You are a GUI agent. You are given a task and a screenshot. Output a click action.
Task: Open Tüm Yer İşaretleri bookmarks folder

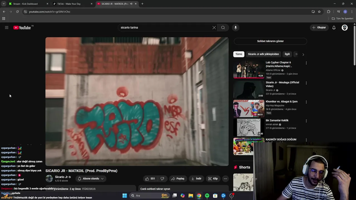click(x=343, y=19)
